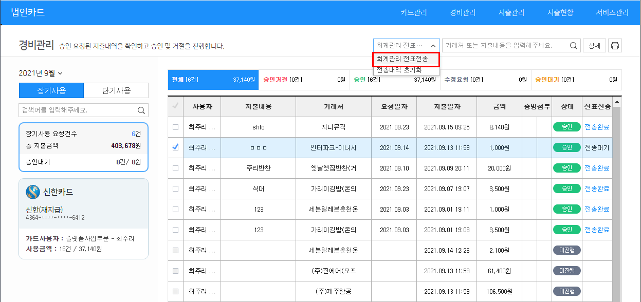641x302 pixels.
Task: Click the scrollbar up arrow in table
Action: (617, 102)
